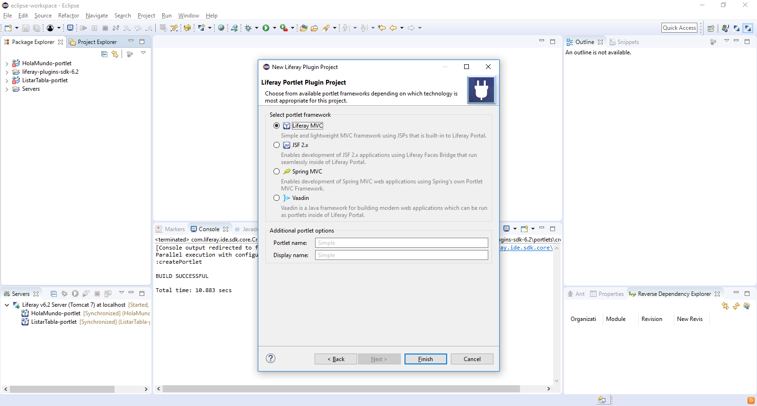
Task: Switch to the Project Explorer tab
Action: 93,42
